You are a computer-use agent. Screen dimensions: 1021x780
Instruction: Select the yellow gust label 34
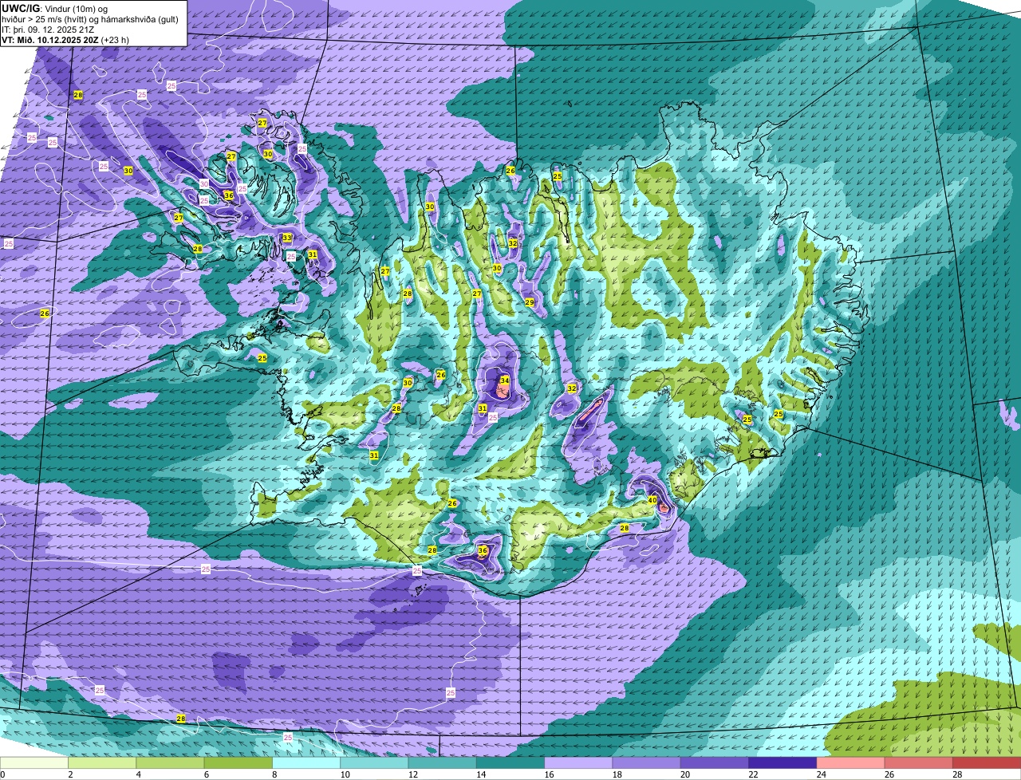tap(505, 380)
